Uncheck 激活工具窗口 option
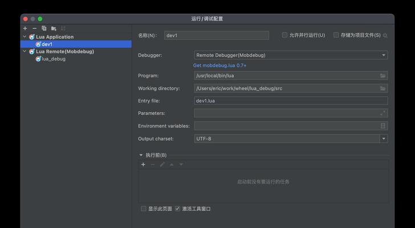This screenshot has width=415, height=228. pos(177,209)
